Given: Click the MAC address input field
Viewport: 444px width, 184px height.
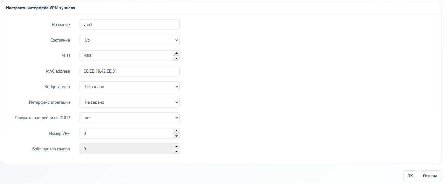Looking at the screenshot, I should click(x=129, y=71).
